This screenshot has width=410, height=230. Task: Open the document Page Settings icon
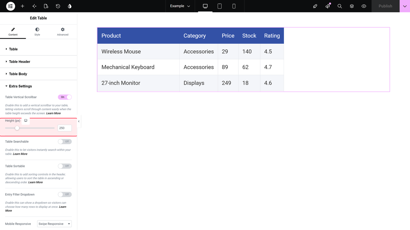point(46,6)
